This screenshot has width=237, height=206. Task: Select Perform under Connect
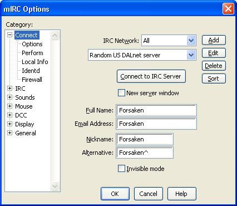click(x=32, y=53)
